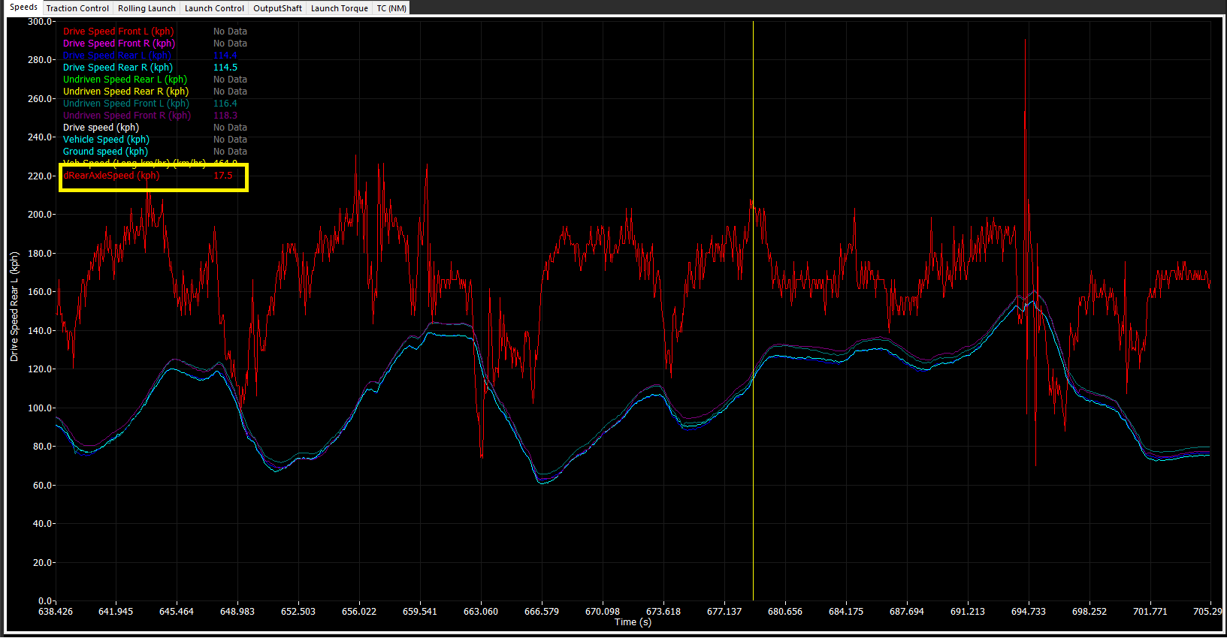The image size is (1227, 638).
Task: Click the Drive Speed Rear L y-axis title
Action: pos(14,307)
